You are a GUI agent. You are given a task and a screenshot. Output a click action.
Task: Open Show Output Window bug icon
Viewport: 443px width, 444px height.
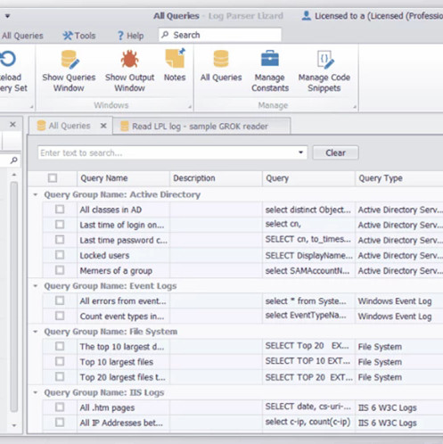tap(129, 59)
